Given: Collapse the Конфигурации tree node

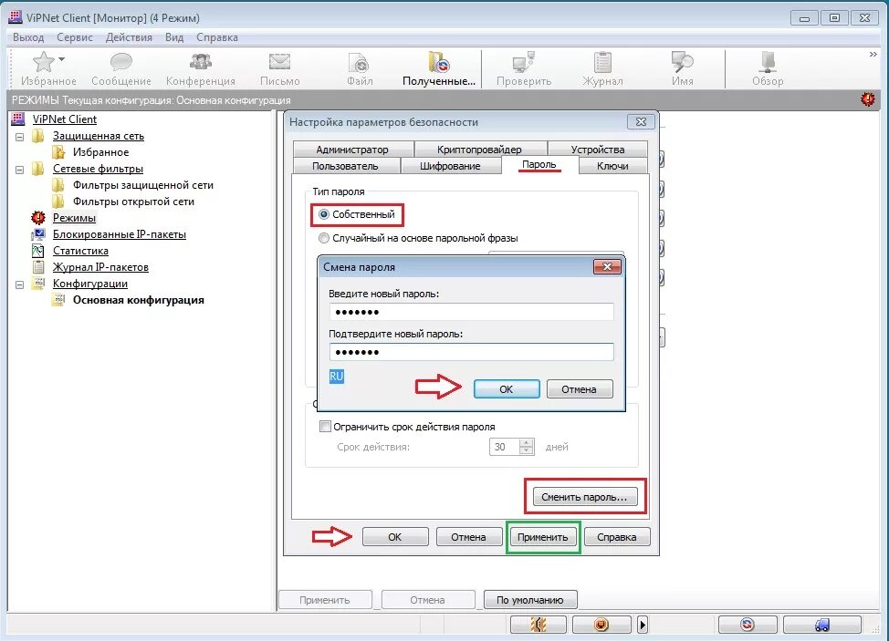Looking at the screenshot, I should point(19,284).
